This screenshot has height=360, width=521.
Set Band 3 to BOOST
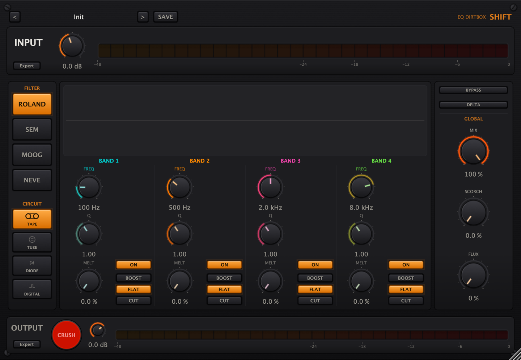tap(315, 278)
